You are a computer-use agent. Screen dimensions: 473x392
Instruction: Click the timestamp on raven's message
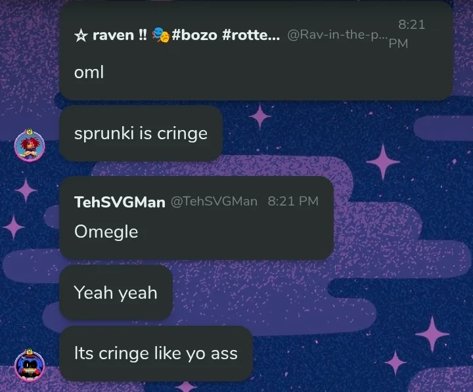tap(411, 34)
